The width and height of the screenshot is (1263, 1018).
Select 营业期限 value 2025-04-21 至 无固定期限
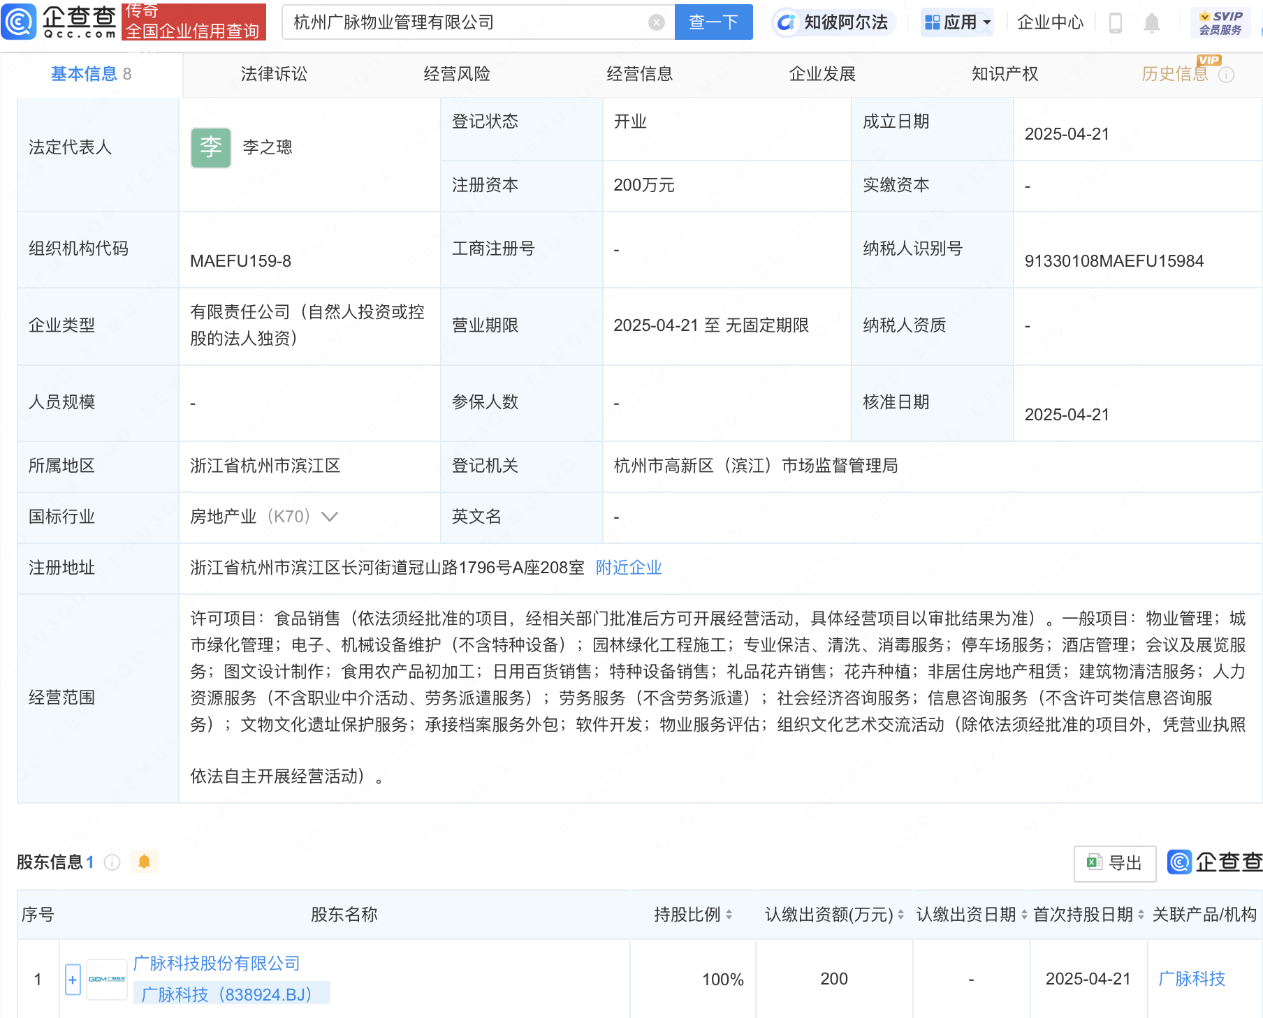711,325
